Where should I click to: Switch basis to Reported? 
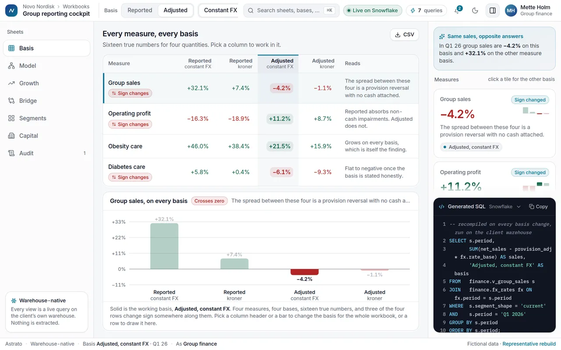[140, 10]
